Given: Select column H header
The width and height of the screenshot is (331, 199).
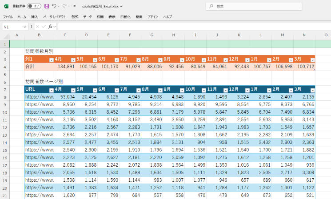Looking at the screenshot, I should pos(174,35).
